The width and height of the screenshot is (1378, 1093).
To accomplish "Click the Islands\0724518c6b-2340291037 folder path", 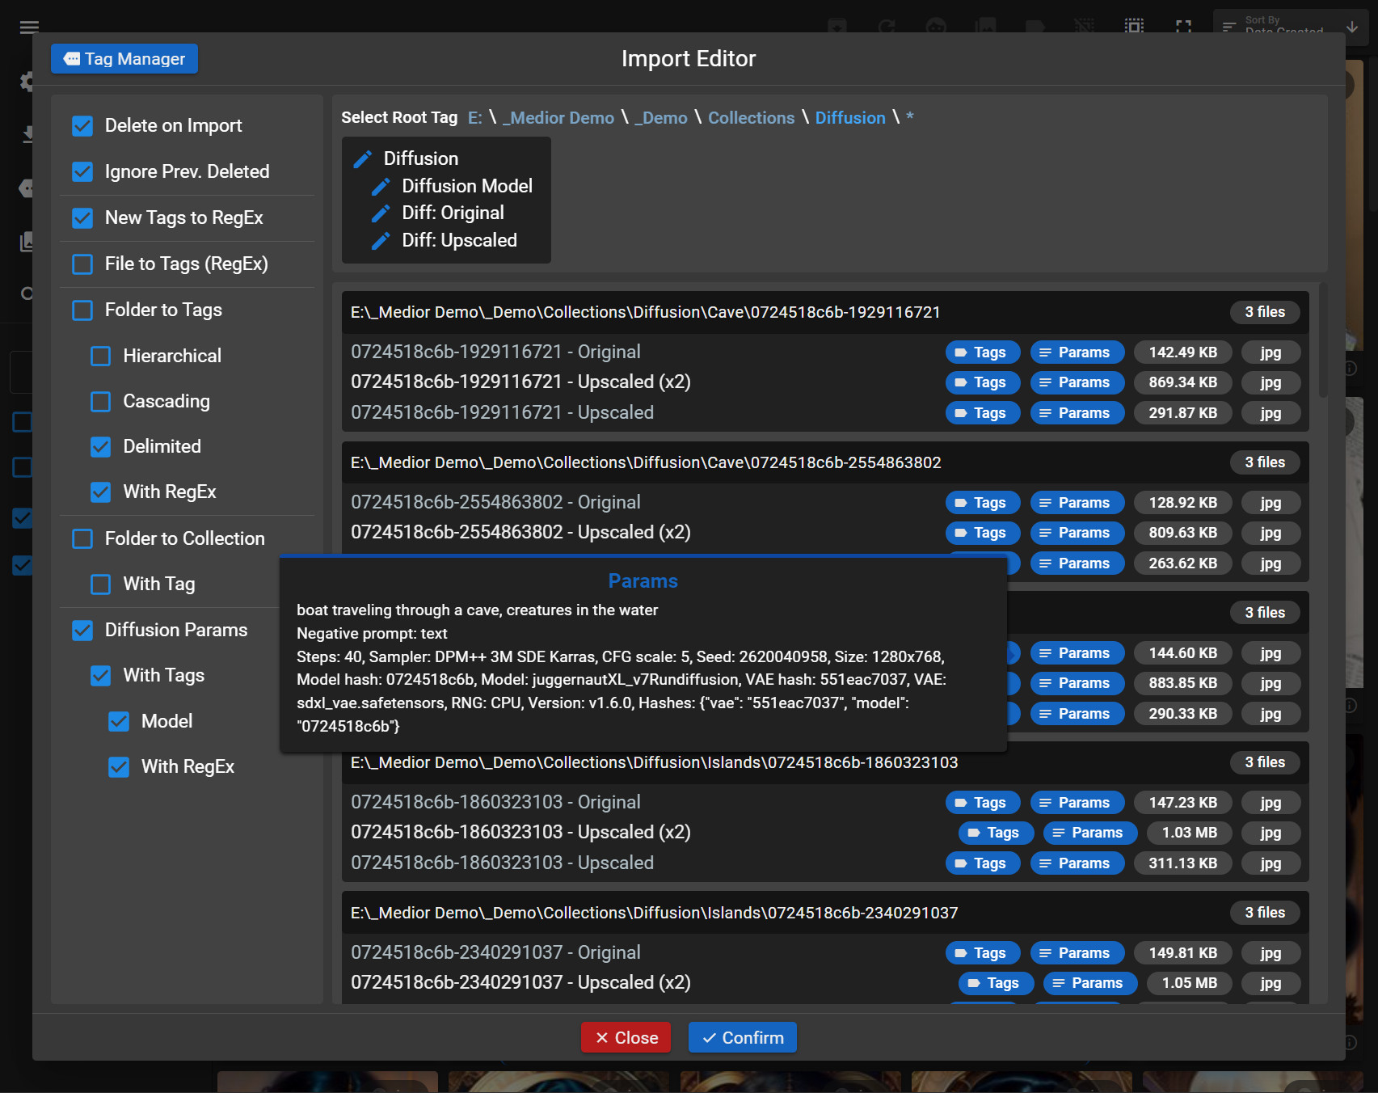I will [x=655, y=914].
